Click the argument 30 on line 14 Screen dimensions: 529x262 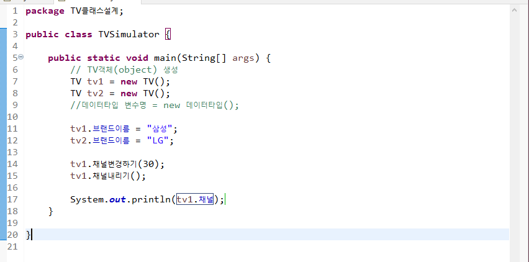click(x=148, y=164)
